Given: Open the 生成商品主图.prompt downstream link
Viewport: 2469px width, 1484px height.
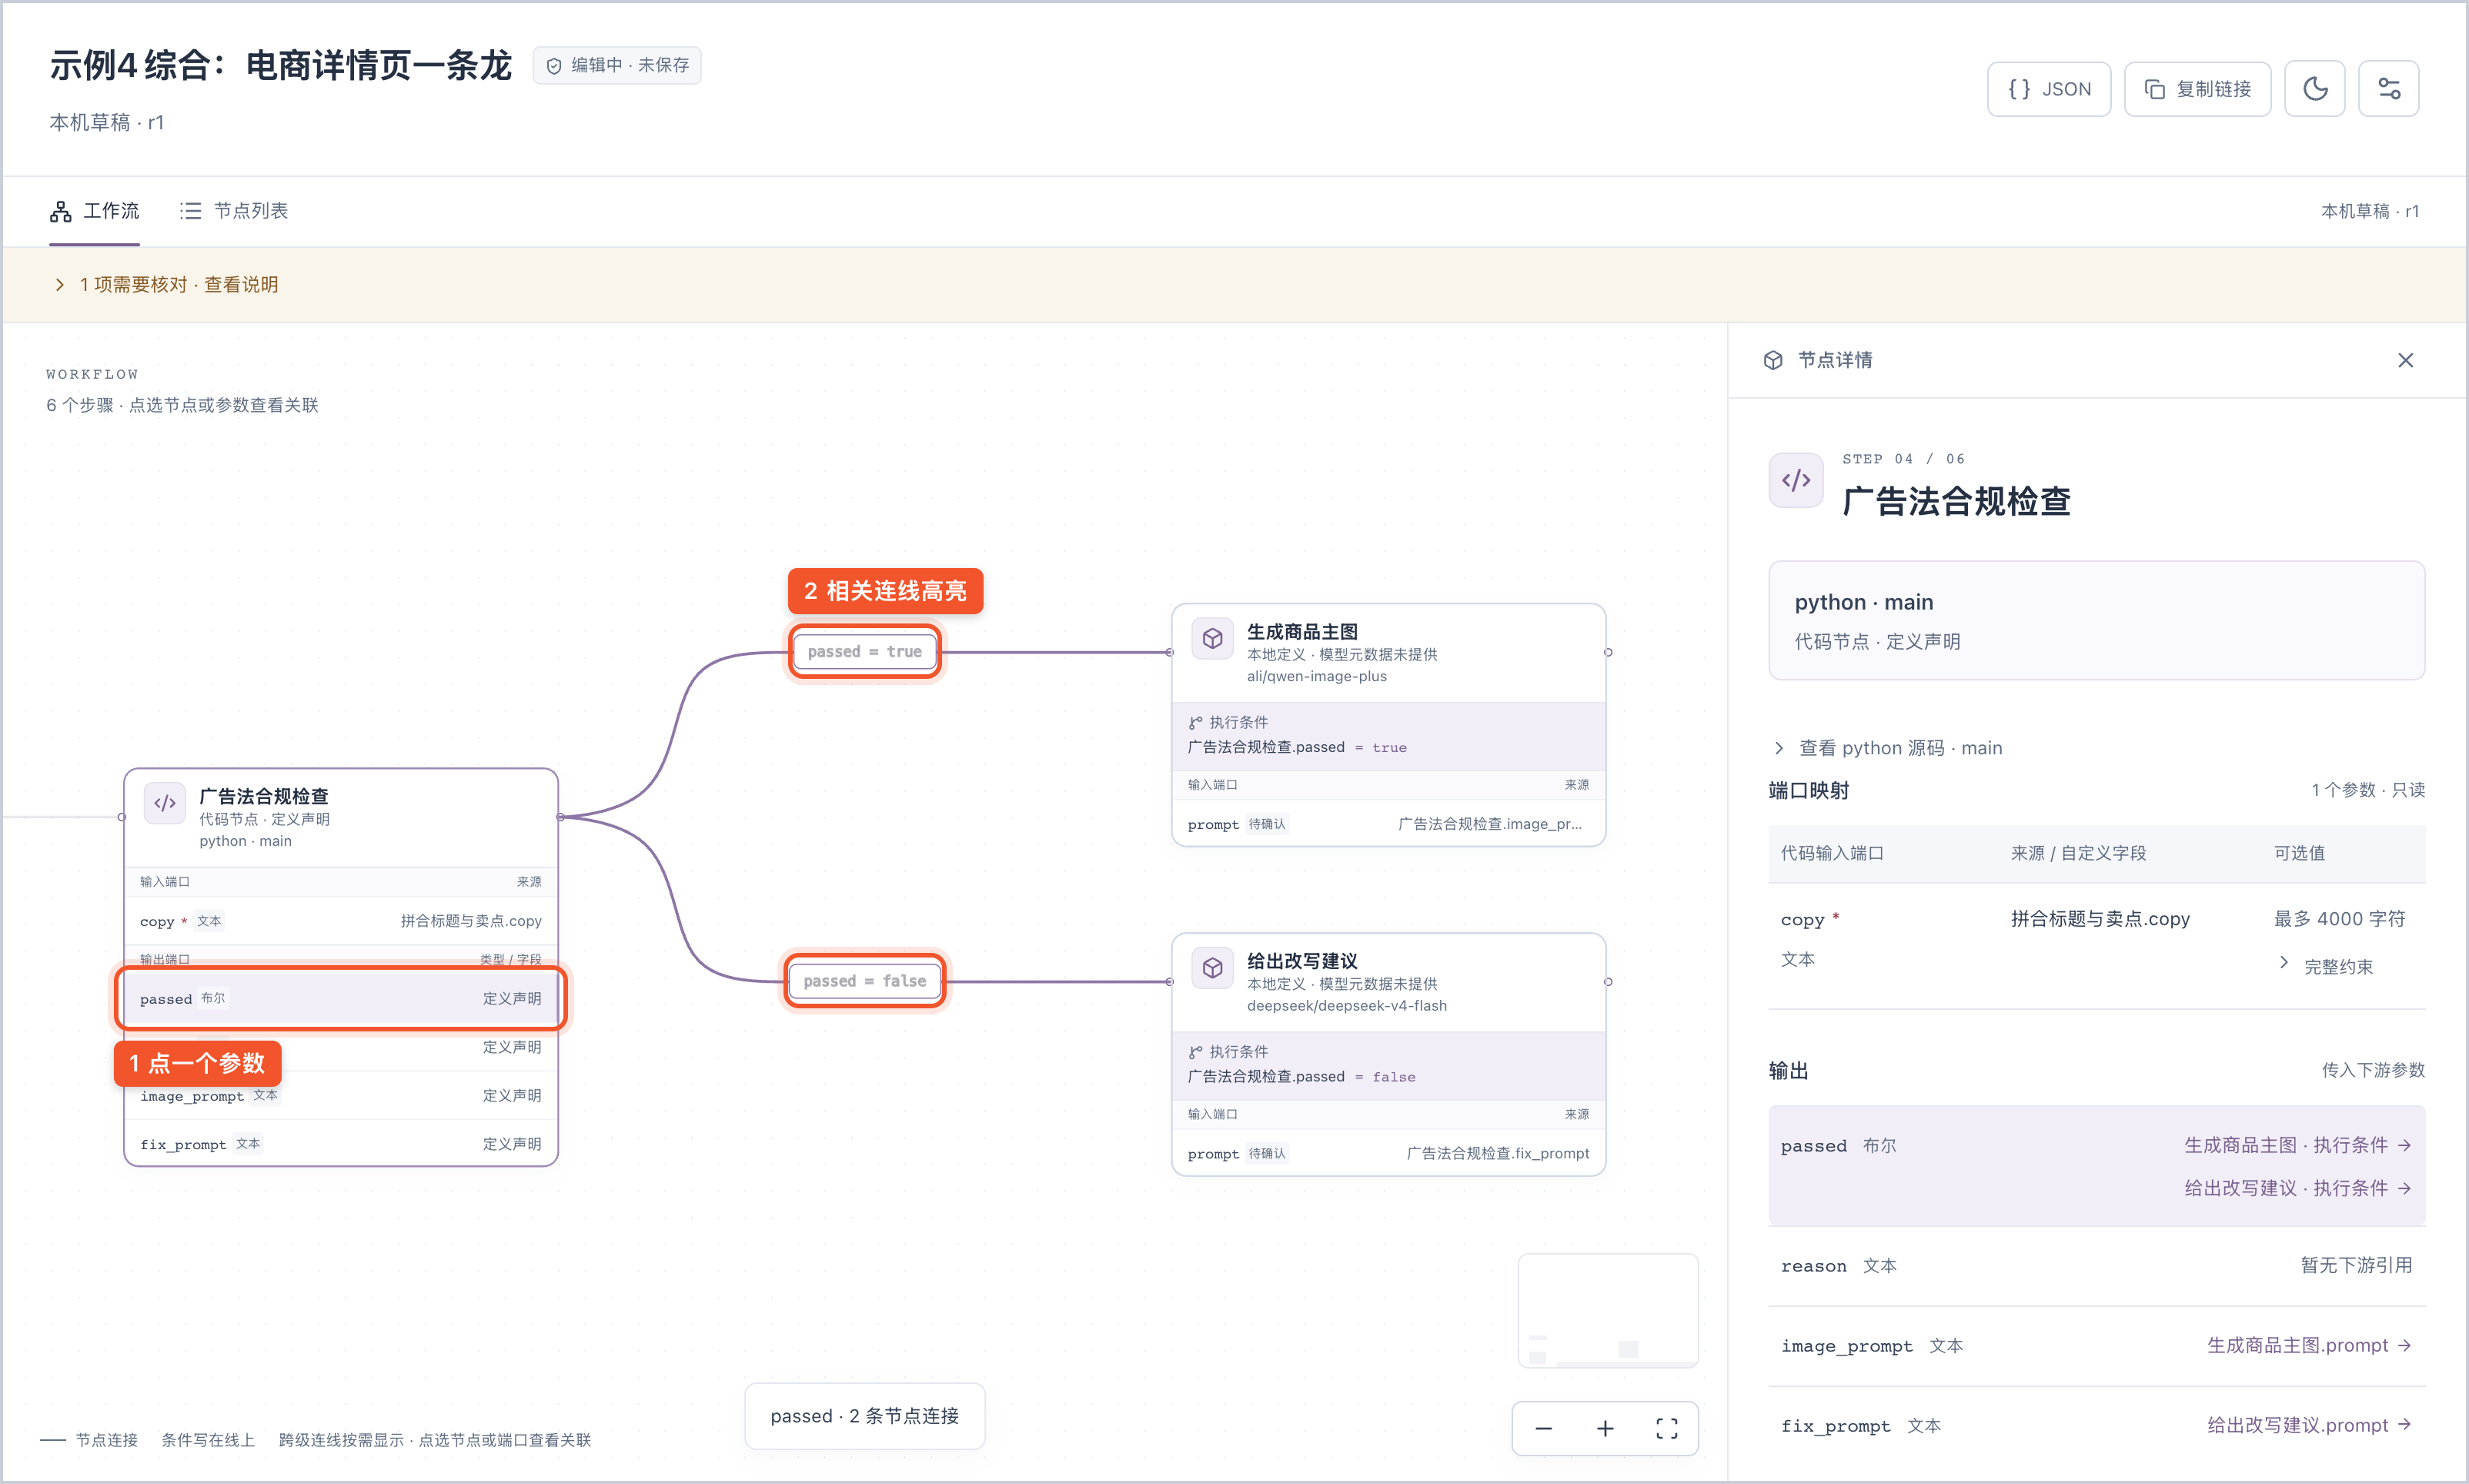Looking at the screenshot, I should coord(2309,1345).
